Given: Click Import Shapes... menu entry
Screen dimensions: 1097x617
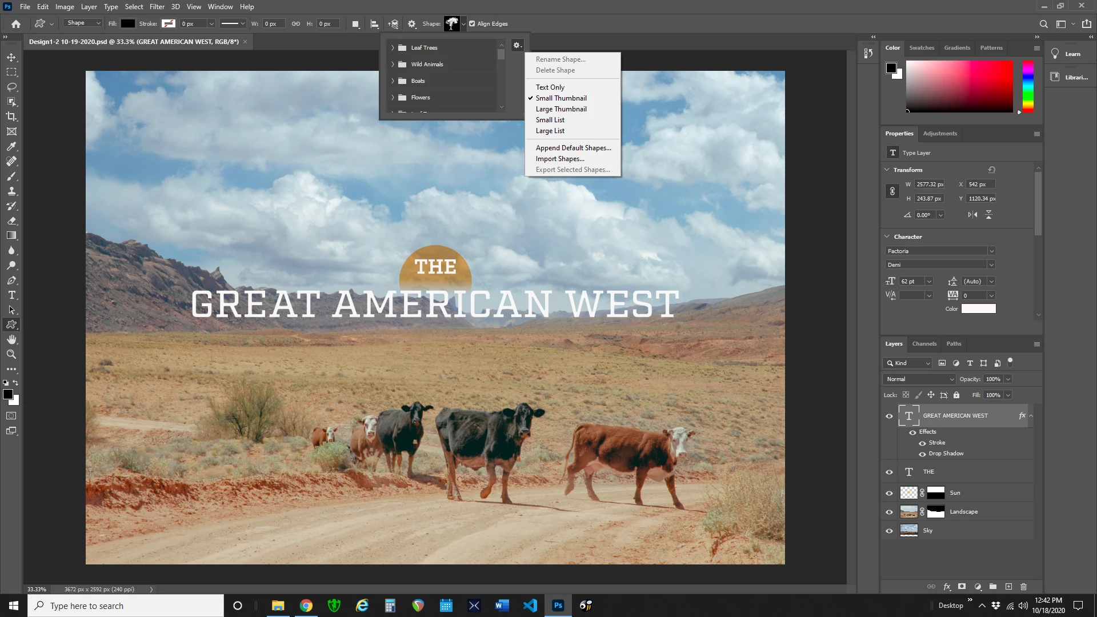Looking at the screenshot, I should (559, 159).
